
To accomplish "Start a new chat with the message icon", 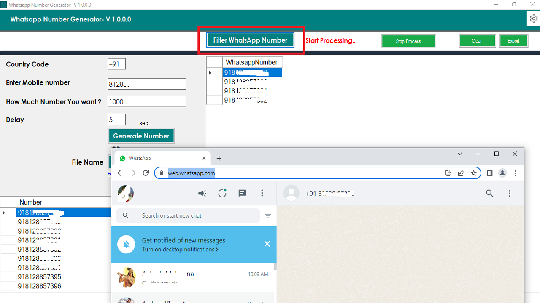I will 242,193.
